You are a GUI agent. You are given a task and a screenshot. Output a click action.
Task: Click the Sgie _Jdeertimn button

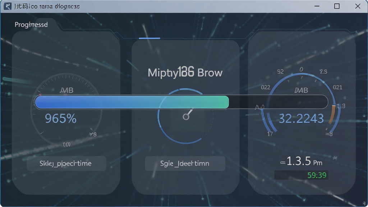pyautogui.click(x=185, y=164)
